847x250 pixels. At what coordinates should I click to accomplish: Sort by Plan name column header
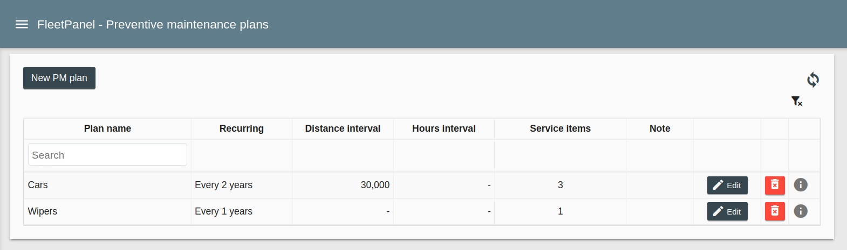click(107, 128)
